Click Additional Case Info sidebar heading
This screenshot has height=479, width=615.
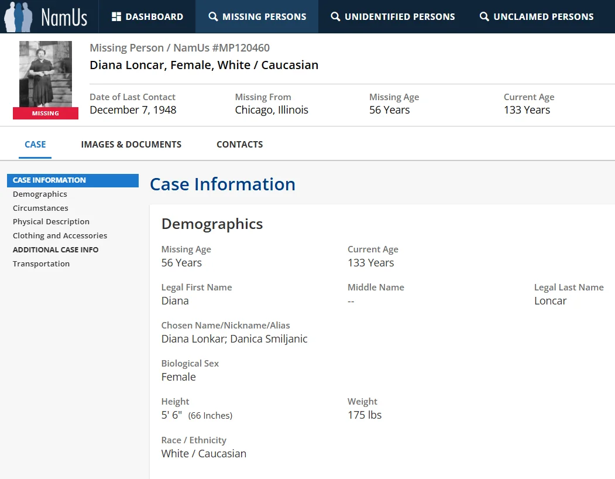56,250
